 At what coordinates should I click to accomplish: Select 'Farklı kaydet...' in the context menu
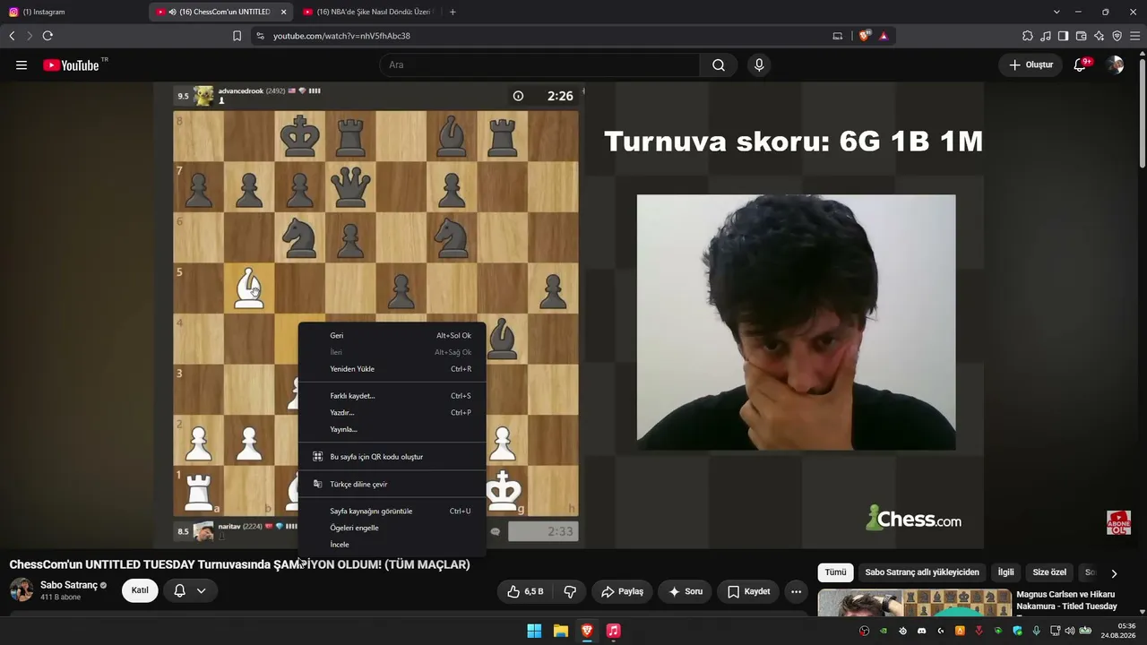392,396
